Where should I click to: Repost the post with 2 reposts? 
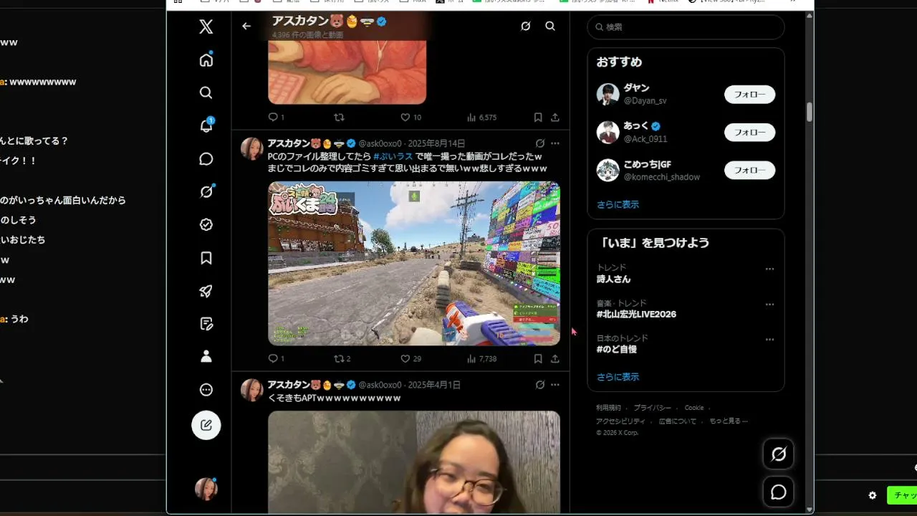click(x=342, y=358)
